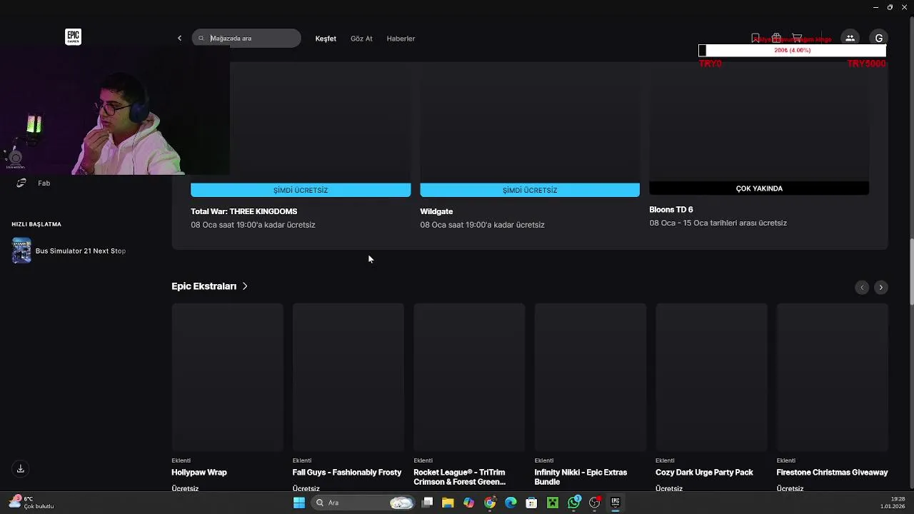Click Cozy Dark Urge Party Pack title
The height and width of the screenshot is (514, 914).
click(x=704, y=473)
